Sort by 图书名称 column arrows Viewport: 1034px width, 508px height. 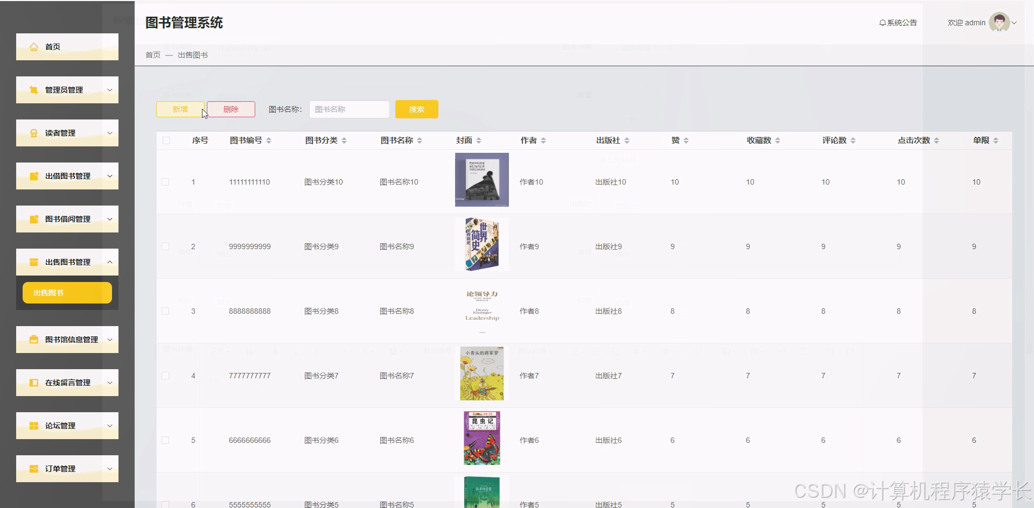tap(420, 140)
